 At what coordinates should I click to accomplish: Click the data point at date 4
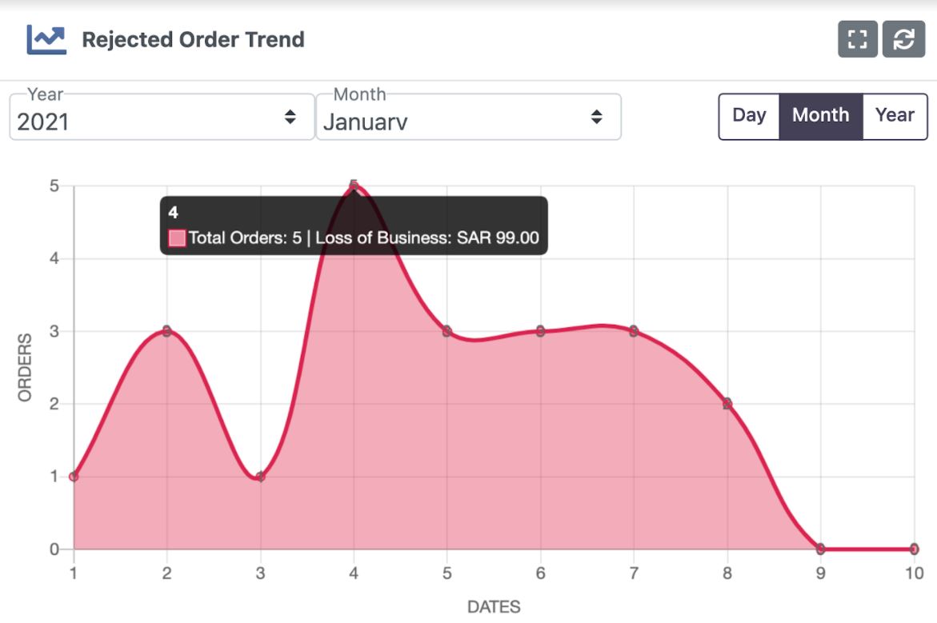click(354, 186)
